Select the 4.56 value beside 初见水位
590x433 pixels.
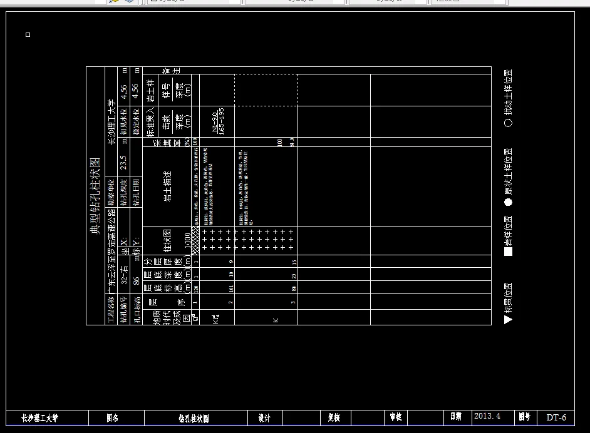123,91
